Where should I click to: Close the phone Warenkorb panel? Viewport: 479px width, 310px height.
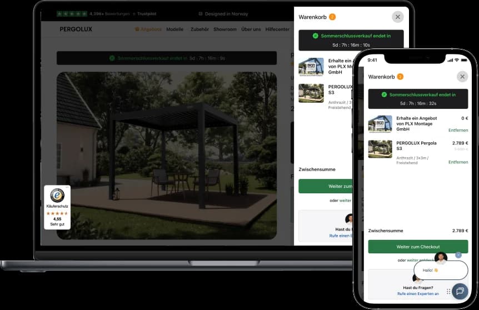click(462, 77)
